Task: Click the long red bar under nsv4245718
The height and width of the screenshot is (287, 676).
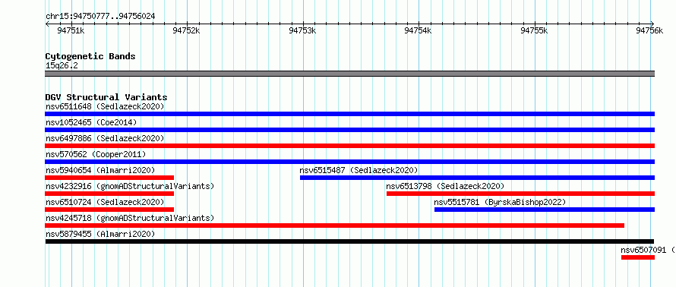Action: click(x=334, y=225)
